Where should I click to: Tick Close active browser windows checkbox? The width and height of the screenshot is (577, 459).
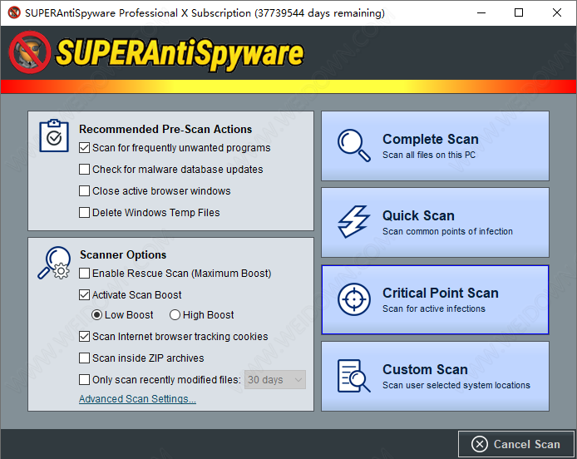pos(84,191)
